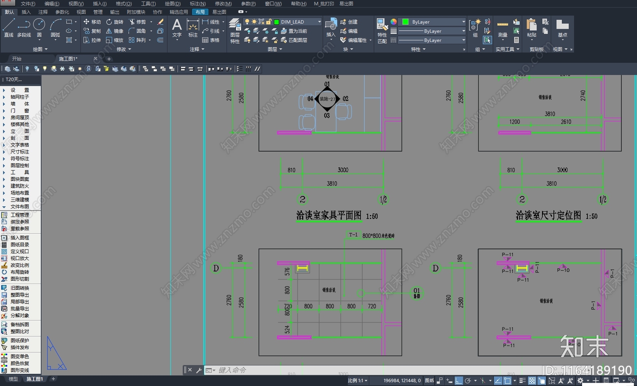Click the new drawing tab plus button
The image size is (637, 386).
[x=109, y=59]
